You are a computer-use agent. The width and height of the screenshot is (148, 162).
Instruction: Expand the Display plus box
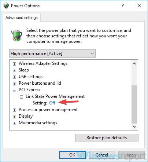(14, 117)
